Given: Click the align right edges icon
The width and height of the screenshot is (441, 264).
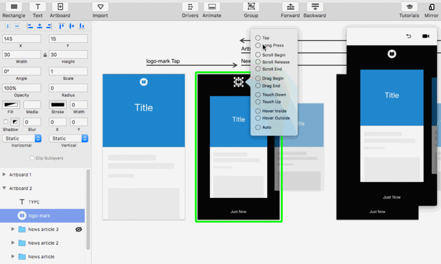Looking at the screenshot, I should click(x=49, y=26).
